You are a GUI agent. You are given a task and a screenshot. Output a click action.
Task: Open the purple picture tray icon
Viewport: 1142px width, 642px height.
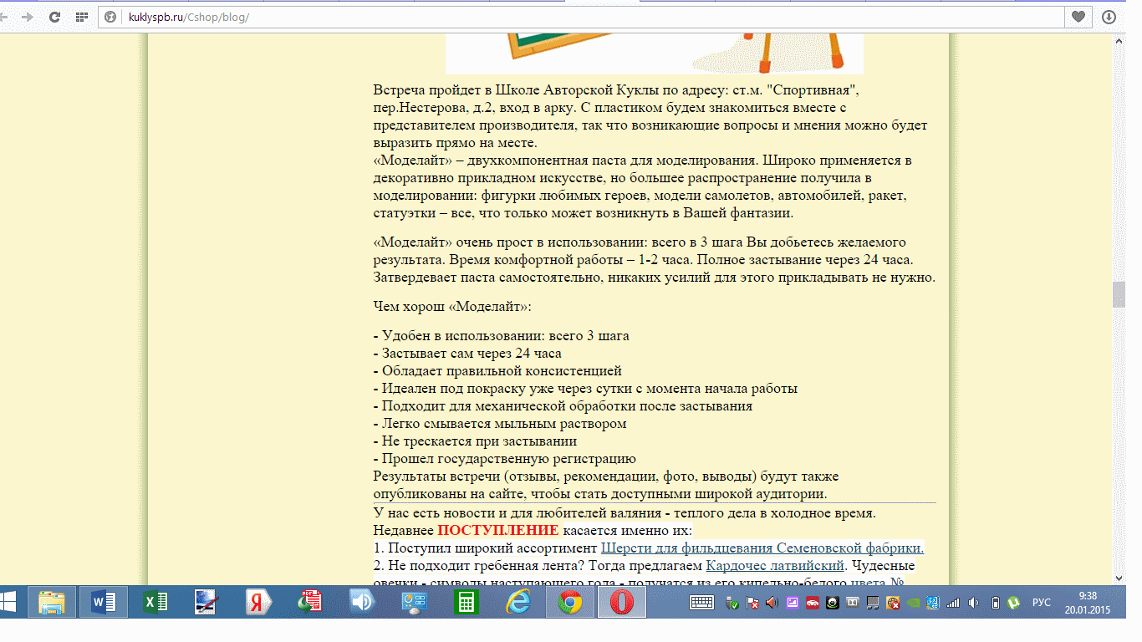pos(792,603)
